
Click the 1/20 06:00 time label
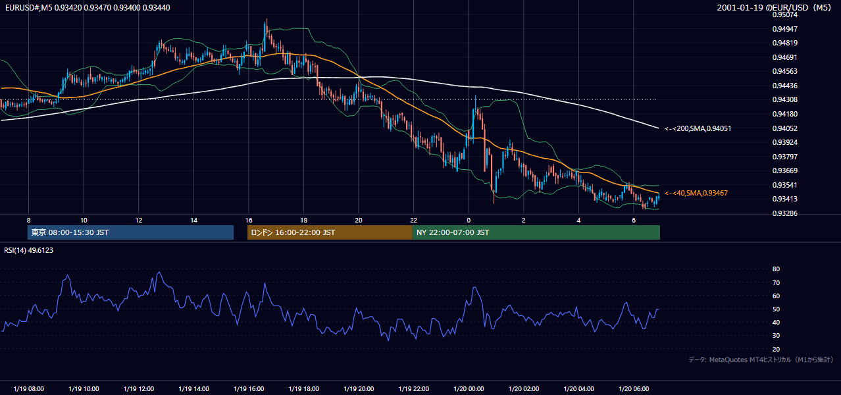tap(634, 388)
